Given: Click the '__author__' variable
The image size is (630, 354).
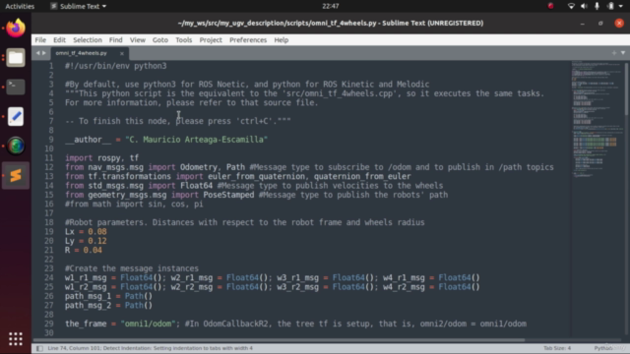Looking at the screenshot, I should coord(88,140).
